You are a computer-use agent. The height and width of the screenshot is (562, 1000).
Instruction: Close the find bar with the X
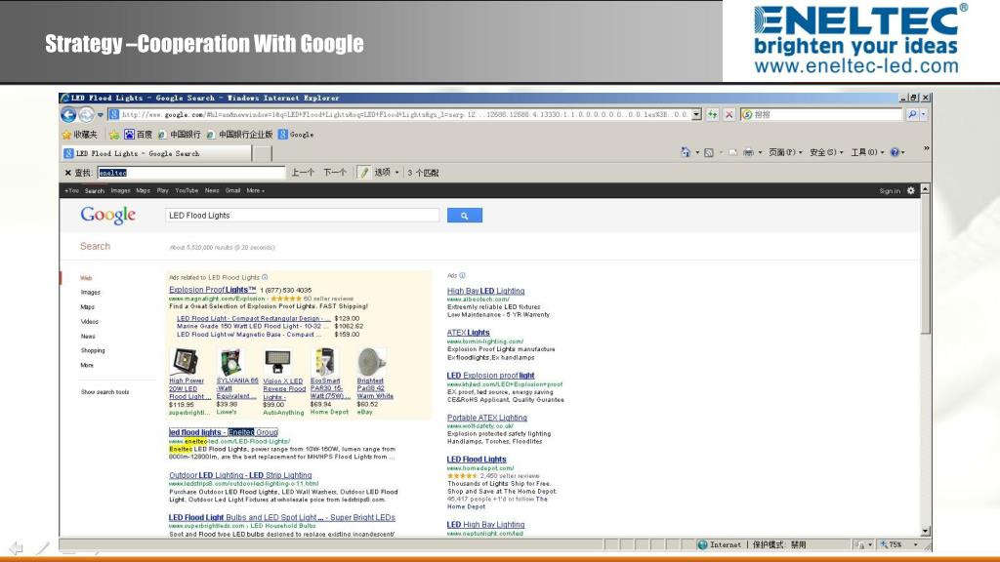point(67,173)
